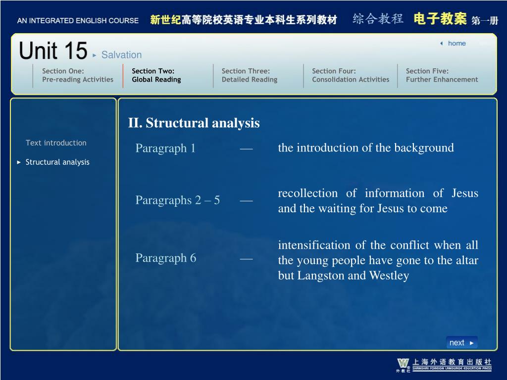
Task: Click the triangle marker beside Structural analysis
Action: (x=19, y=162)
